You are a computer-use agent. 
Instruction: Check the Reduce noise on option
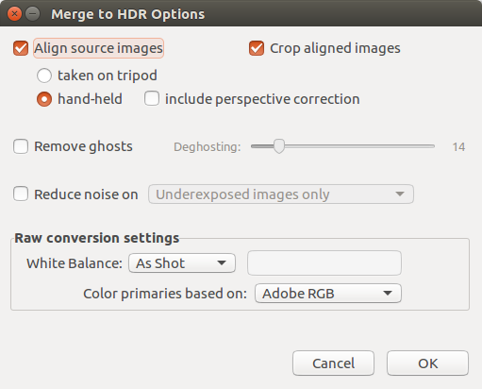21,194
